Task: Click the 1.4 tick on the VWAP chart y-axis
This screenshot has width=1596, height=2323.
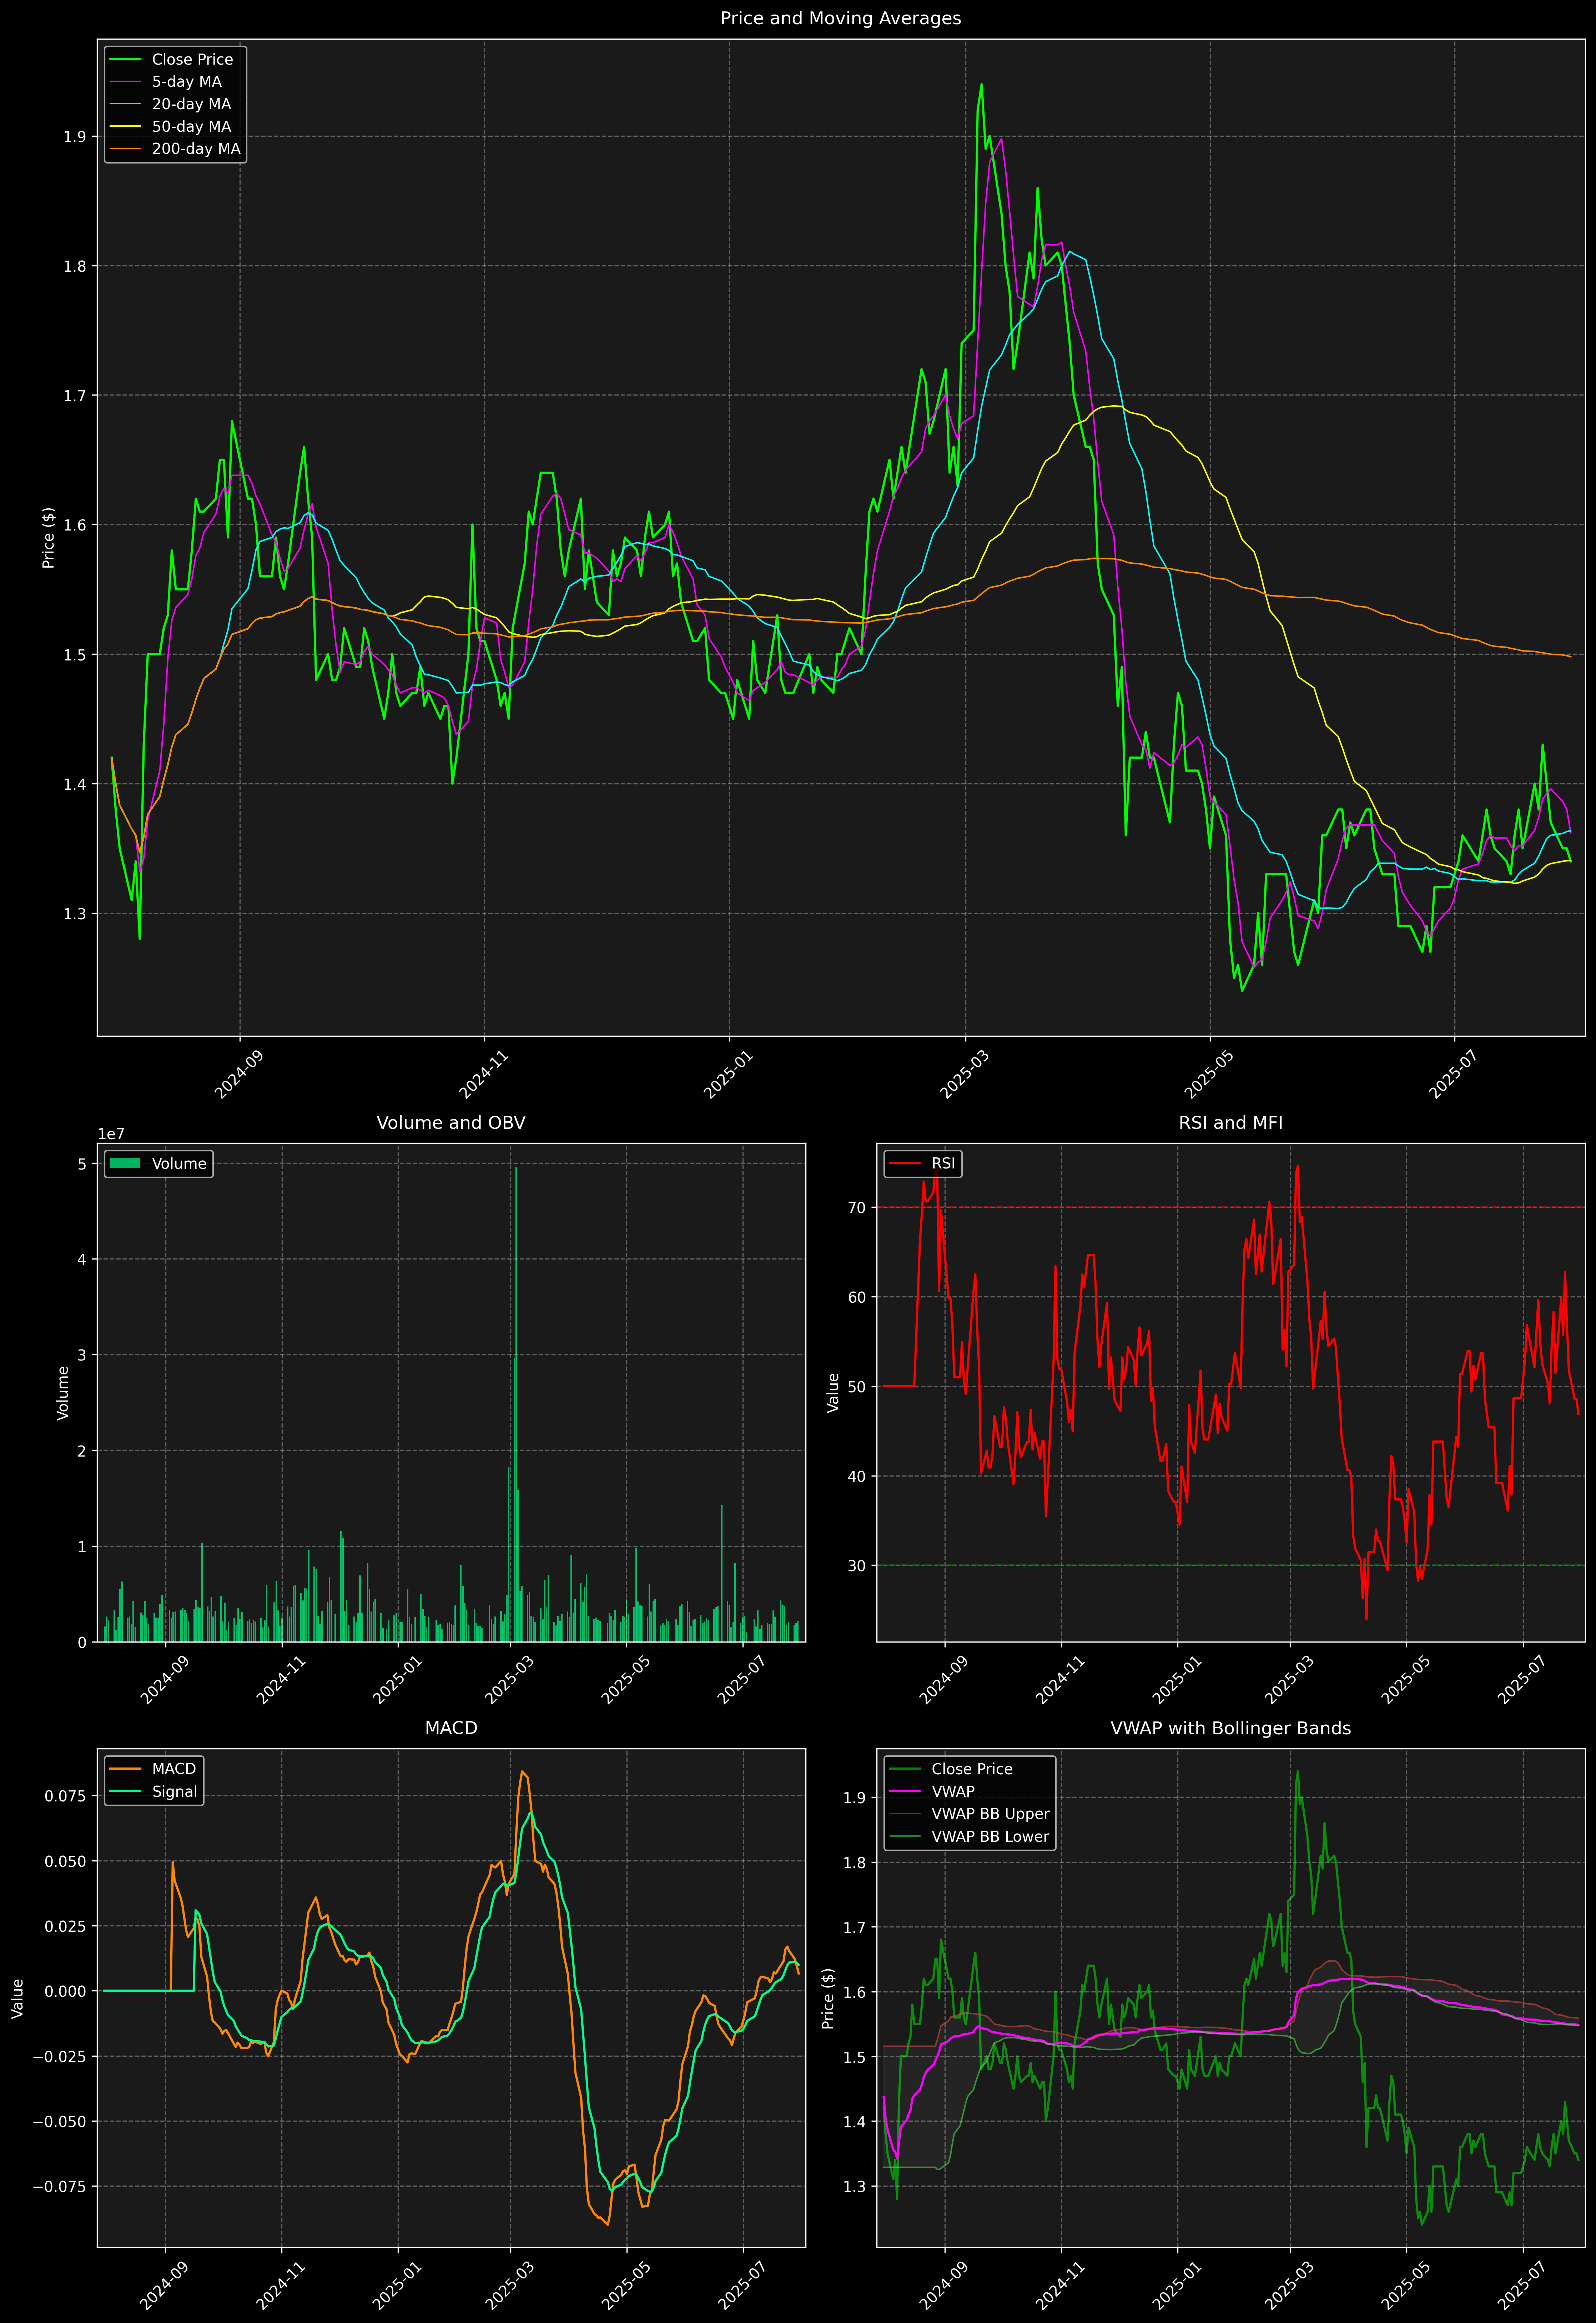Action: tap(855, 2122)
